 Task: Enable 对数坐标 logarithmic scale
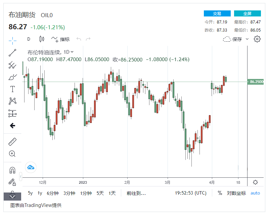pyautogui.click(x=236, y=193)
